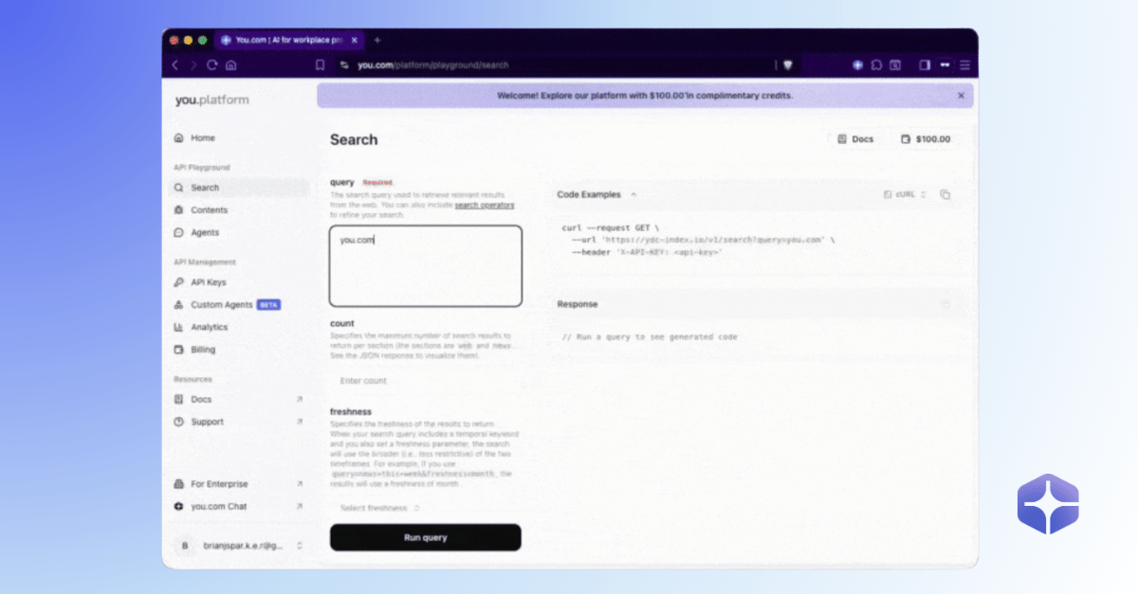Viewport: 1138px width, 594px height.
Task: Click the $100.00 credits button
Action: (926, 139)
